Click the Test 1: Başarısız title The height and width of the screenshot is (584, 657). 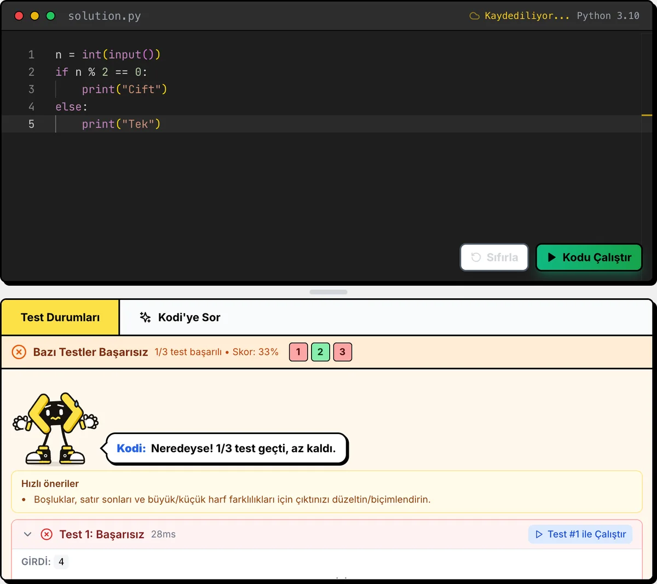click(x=102, y=534)
